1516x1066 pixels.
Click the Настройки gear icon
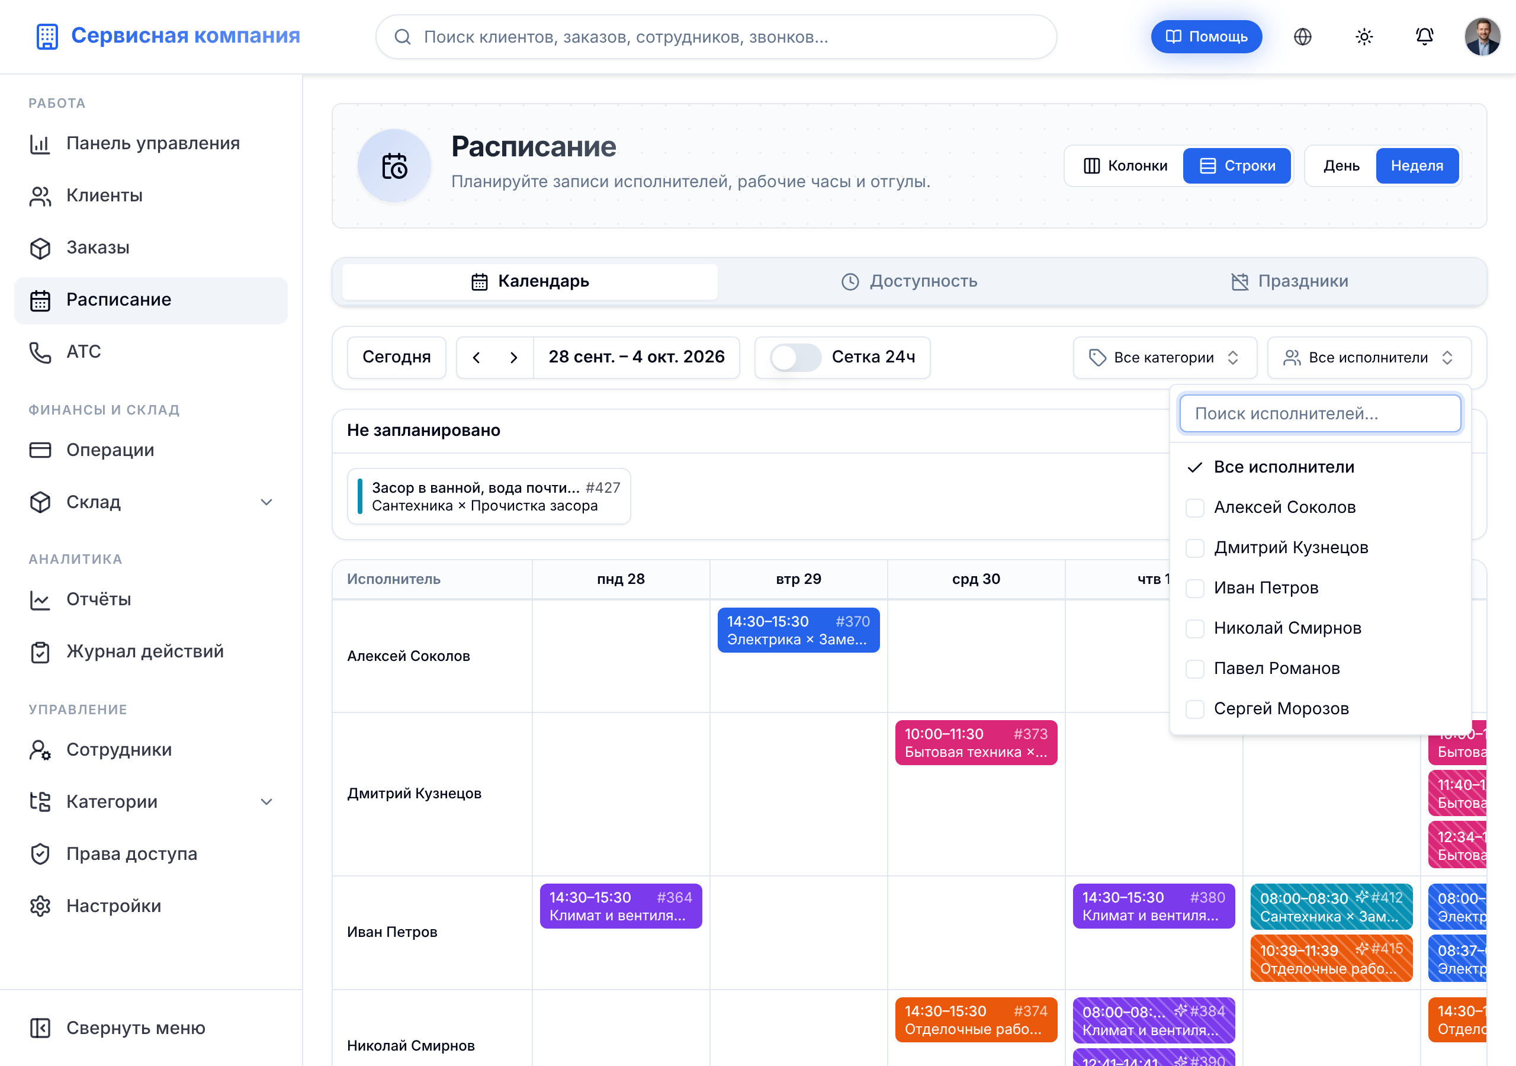[40, 906]
